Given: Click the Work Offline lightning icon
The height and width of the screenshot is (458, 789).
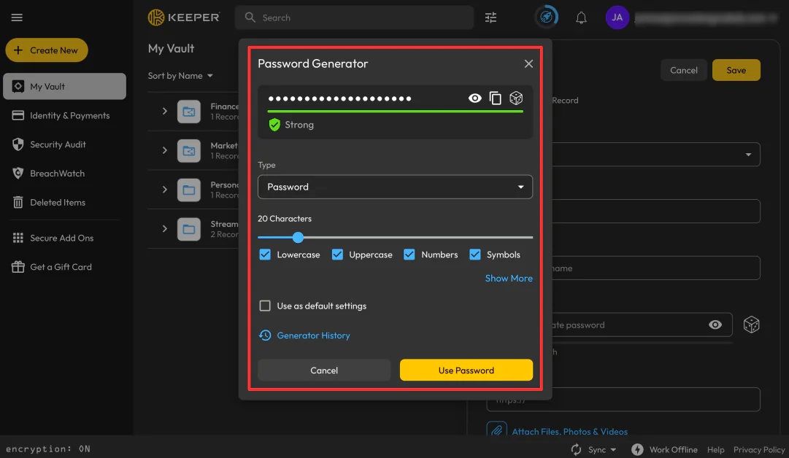Looking at the screenshot, I should pos(637,449).
